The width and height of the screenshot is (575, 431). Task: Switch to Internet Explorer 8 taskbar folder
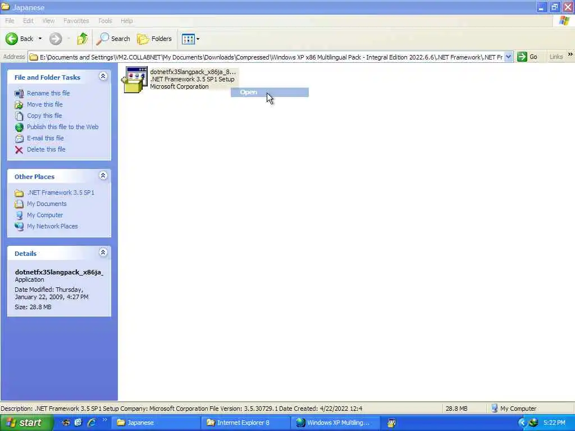tap(246, 423)
